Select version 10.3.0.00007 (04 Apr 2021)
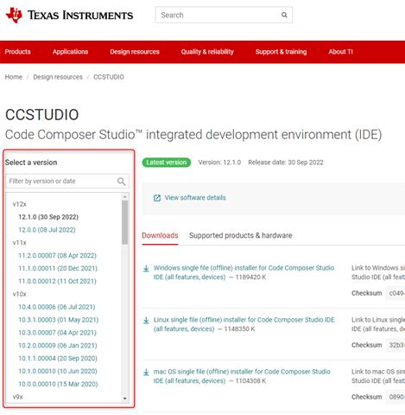The image size is (405, 415). click(57, 333)
